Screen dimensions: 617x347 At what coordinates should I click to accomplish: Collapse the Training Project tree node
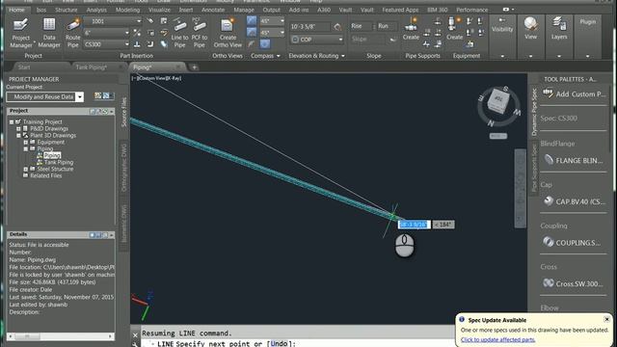pyautogui.click(x=12, y=122)
